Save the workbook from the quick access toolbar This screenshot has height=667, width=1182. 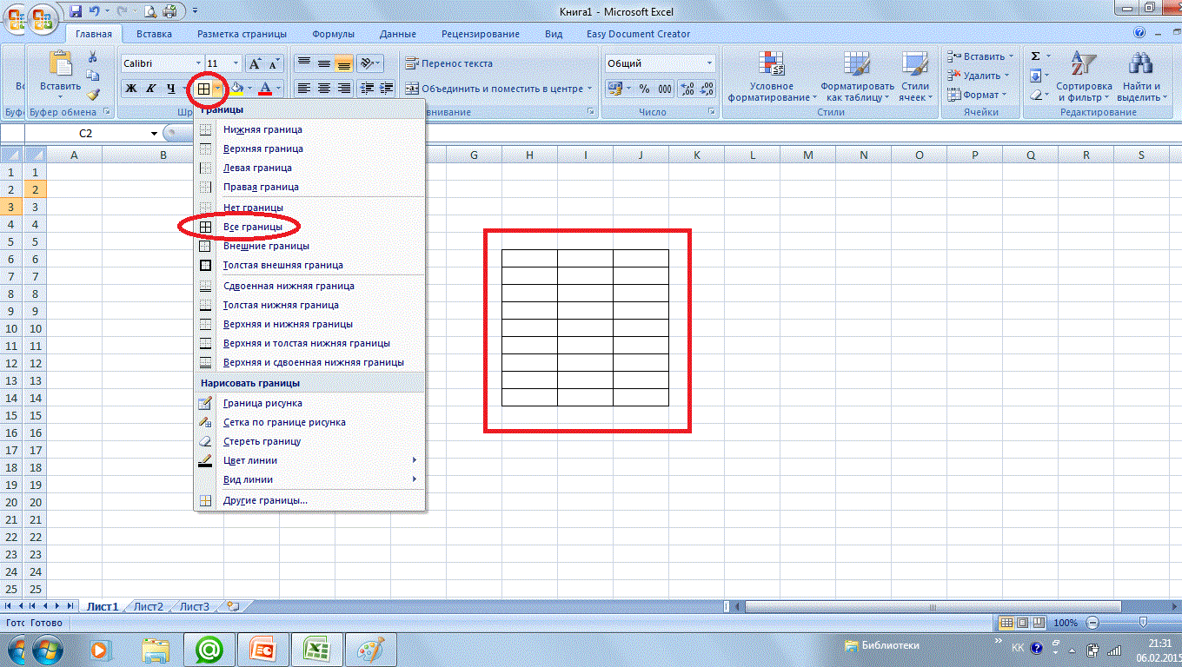point(75,11)
